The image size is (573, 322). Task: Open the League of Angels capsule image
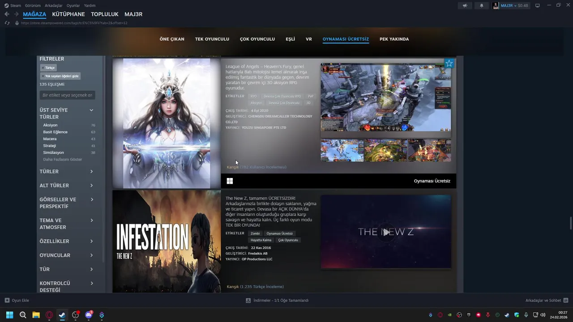pos(167,123)
